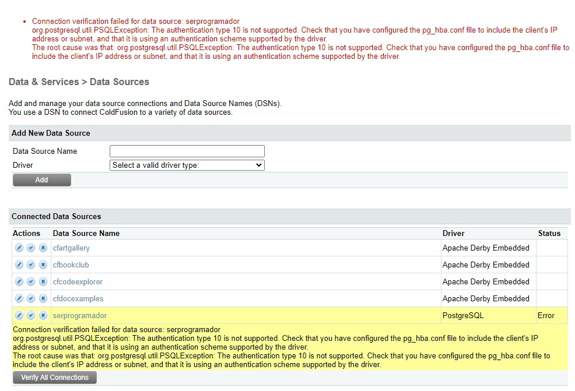The width and height of the screenshot is (575, 391).
Task: Verify the serprogramador connection icon
Action: [31, 316]
